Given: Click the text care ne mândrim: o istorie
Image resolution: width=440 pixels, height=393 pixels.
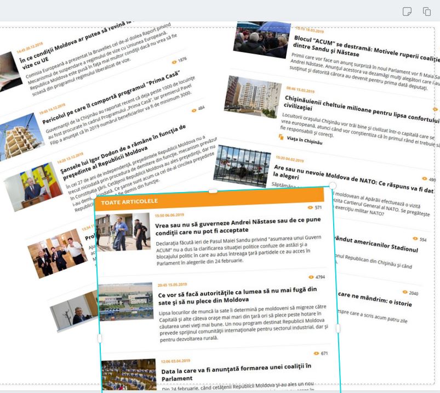Looking at the screenshot, I should (x=375, y=299).
